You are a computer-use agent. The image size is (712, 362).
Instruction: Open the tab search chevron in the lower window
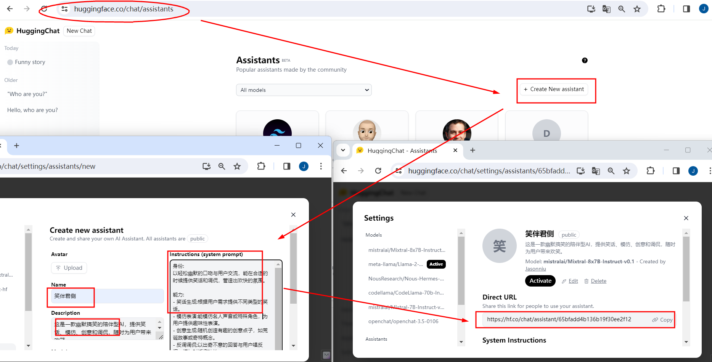[x=343, y=150]
